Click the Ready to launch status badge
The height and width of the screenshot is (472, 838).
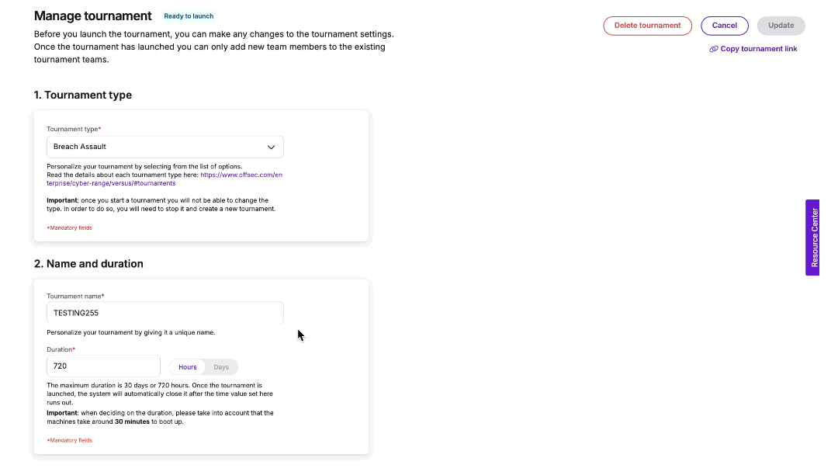click(x=189, y=16)
